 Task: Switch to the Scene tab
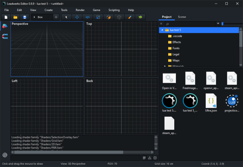tap(182, 17)
